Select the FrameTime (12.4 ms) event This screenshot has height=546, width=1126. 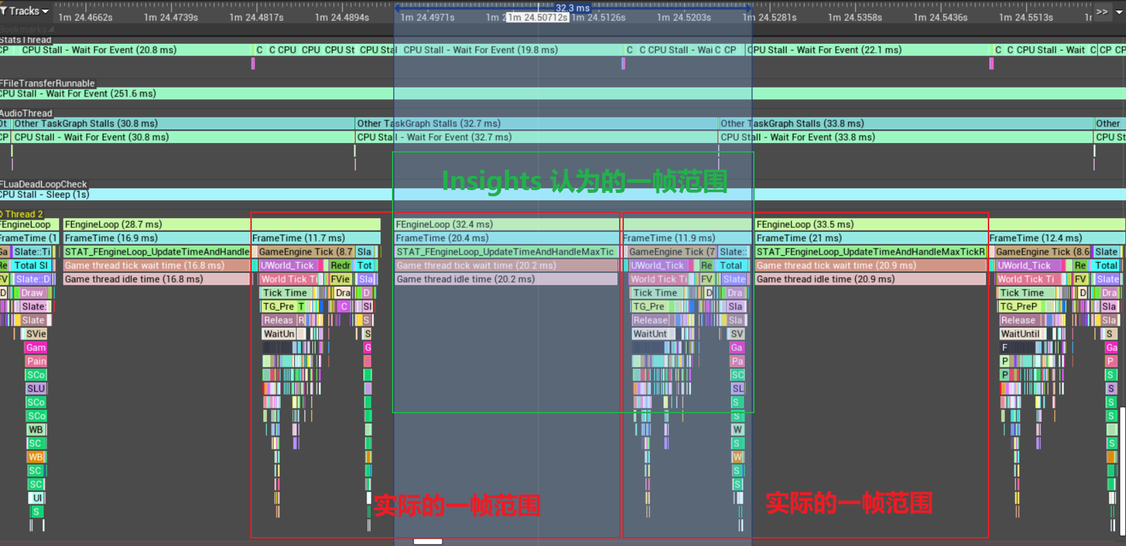[1057, 238]
